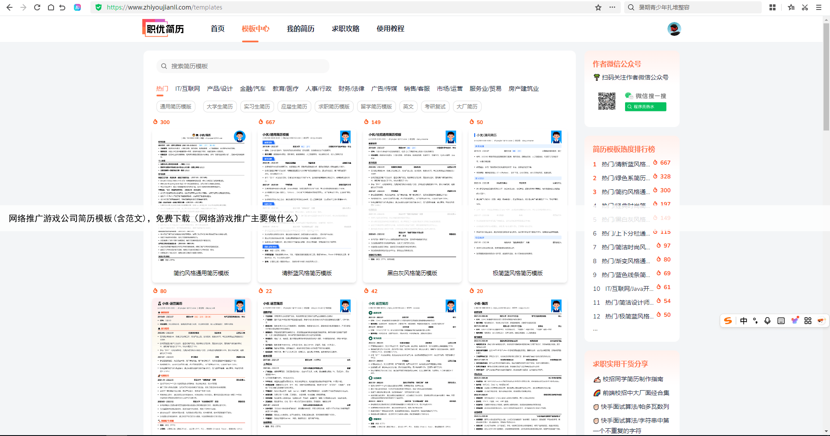Click the Sogou input method logo
The width and height of the screenshot is (830, 436).
(728, 321)
